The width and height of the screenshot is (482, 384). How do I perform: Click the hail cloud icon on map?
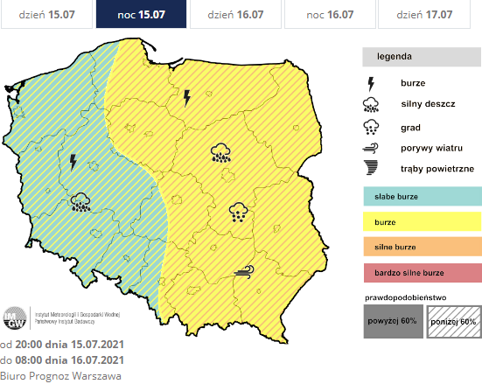(238, 213)
